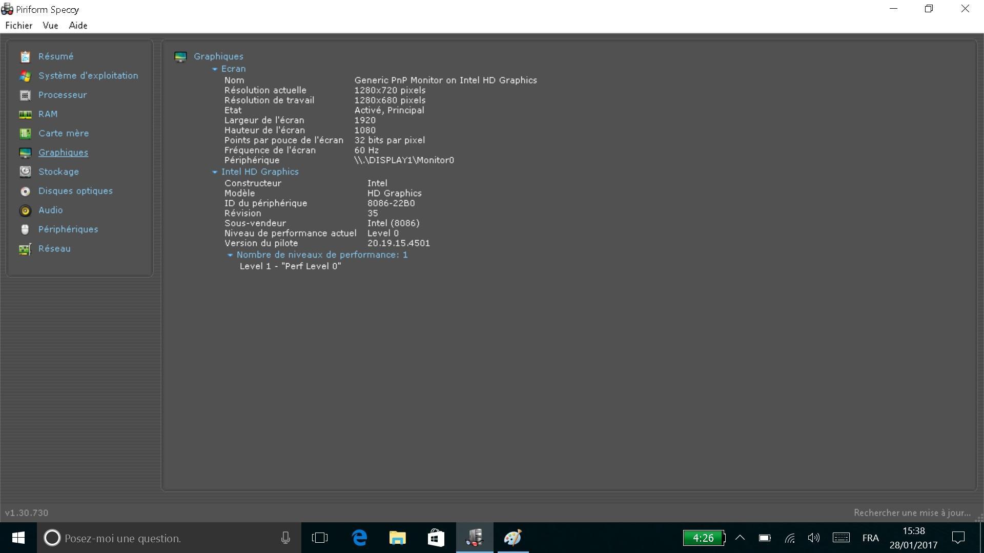Open the Périphériques section
Image resolution: width=984 pixels, height=553 pixels.
click(x=68, y=229)
